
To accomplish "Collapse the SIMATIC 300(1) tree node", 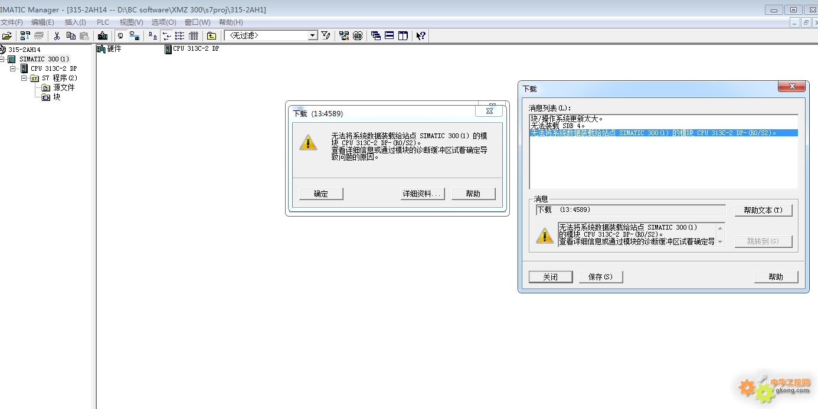I will [x=3, y=59].
